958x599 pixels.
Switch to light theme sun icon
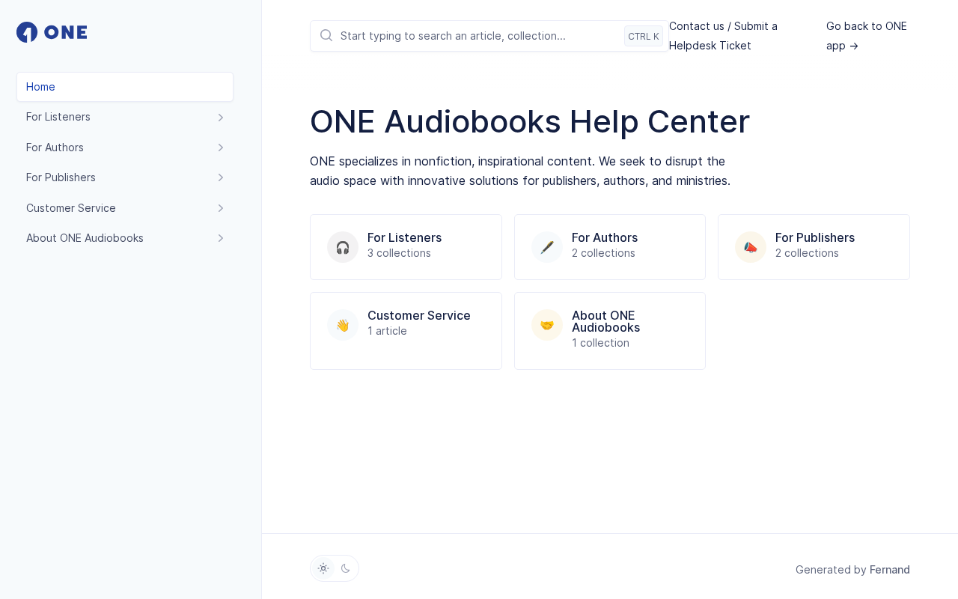pyautogui.click(x=323, y=568)
